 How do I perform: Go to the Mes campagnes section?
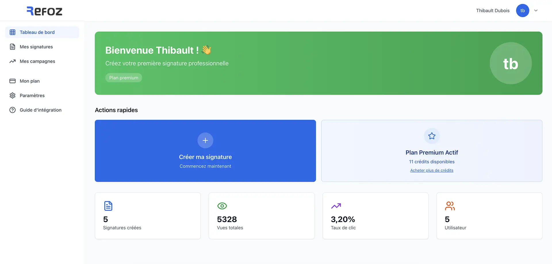(37, 61)
